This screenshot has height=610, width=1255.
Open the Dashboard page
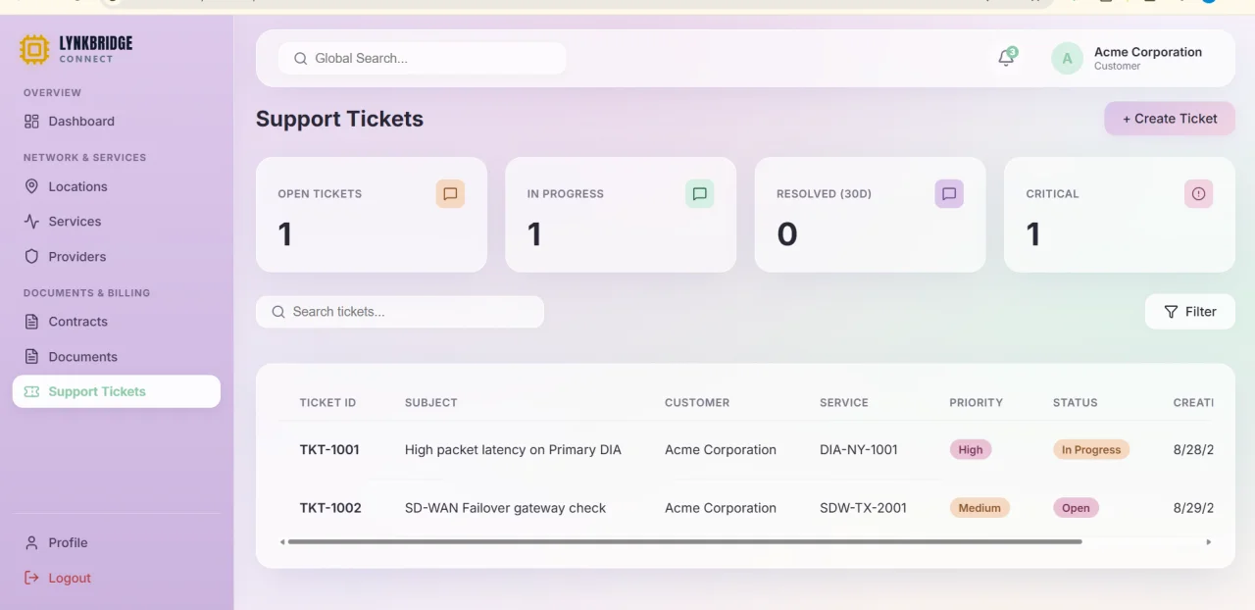point(117,122)
